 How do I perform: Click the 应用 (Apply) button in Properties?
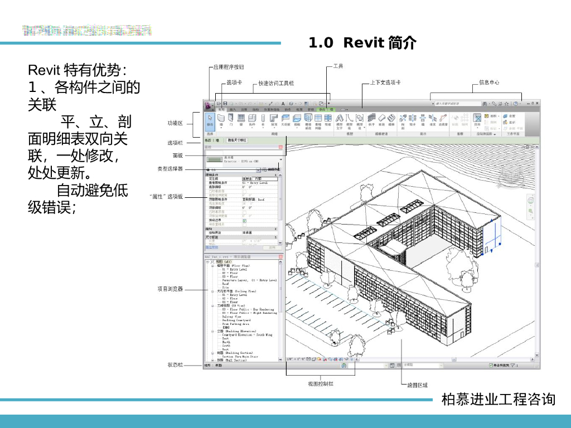pyautogui.click(x=272, y=247)
